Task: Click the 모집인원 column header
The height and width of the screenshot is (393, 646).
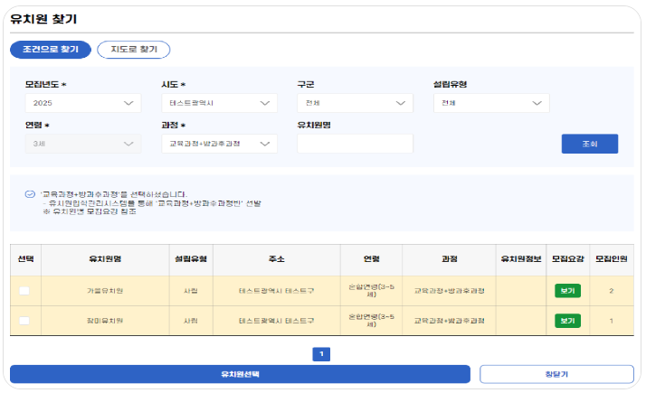Action: [612, 259]
